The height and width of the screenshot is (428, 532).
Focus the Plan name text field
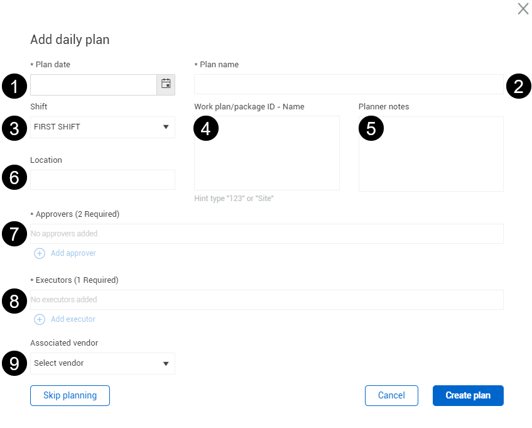[349, 84]
